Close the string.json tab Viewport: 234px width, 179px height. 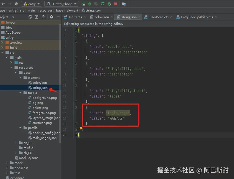[x=139, y=17]
